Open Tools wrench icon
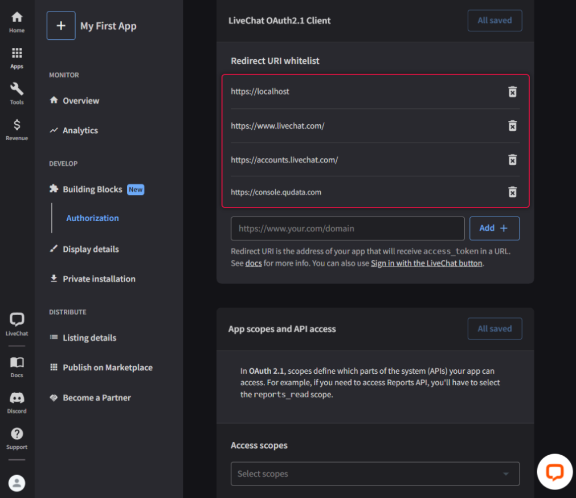This screenshot has width=576, height=498. [17, 93]
